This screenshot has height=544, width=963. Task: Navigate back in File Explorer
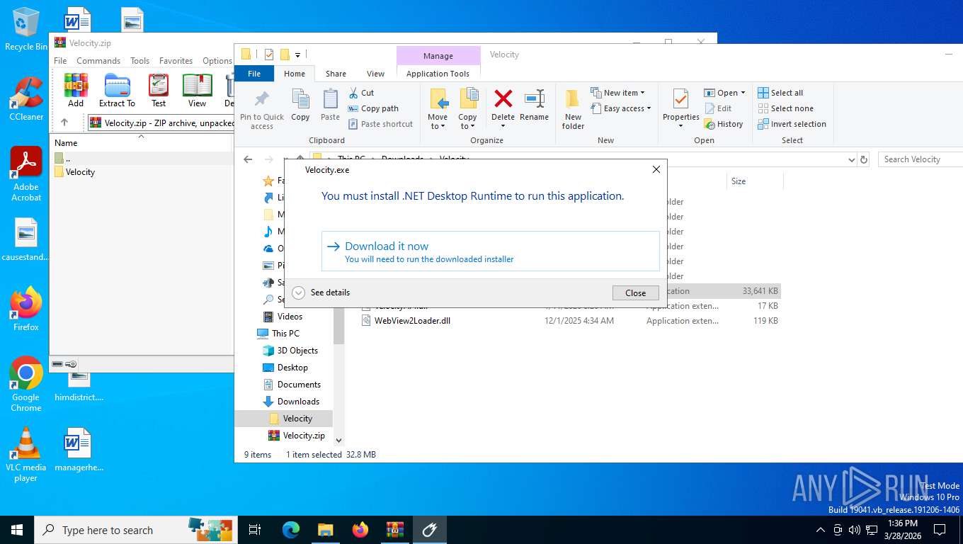(248, 159)
